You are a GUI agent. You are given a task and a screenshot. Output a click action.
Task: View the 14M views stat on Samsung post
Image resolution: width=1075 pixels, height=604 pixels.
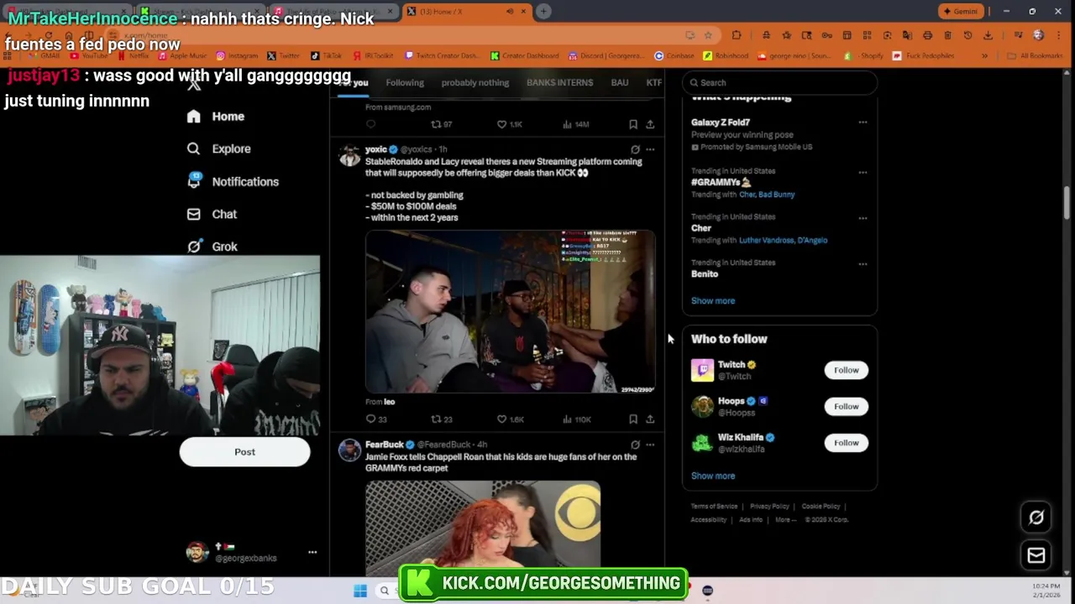click(576, 124)
